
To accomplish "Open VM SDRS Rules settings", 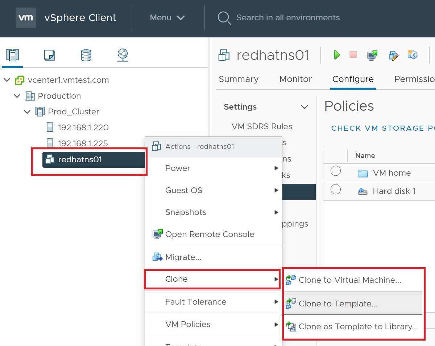I will pyautogui.click(x=262, y=126).
